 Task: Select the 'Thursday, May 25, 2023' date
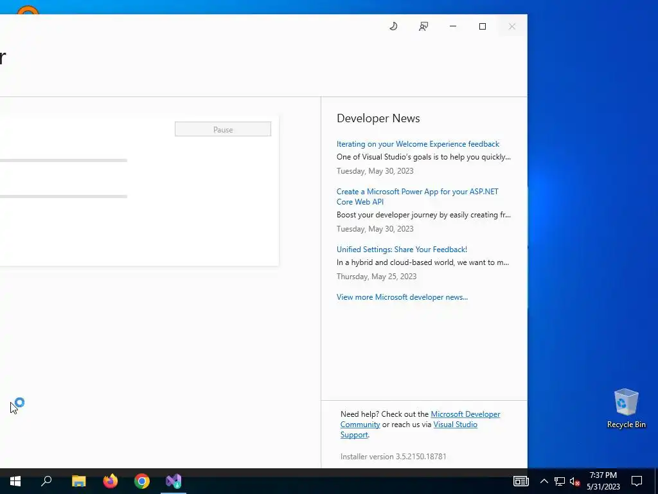pos(377,277)
